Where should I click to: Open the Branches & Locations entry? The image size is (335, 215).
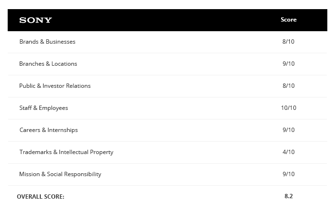(48, 64)
